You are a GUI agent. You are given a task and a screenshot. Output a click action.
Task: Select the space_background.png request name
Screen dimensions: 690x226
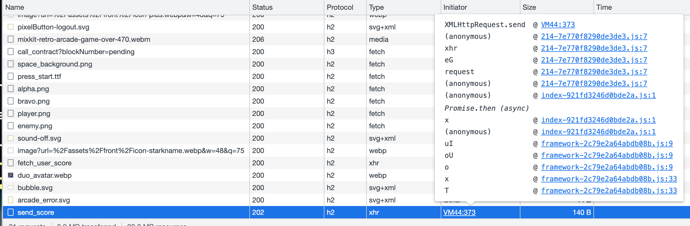pyautogui.click(x=55, y=64)
